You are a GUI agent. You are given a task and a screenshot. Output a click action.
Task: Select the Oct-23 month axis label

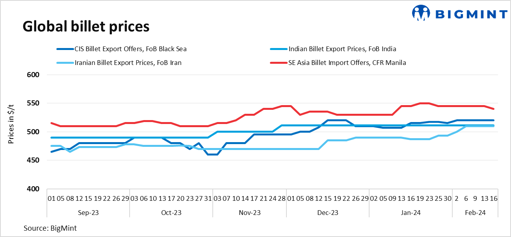[x=171, y=213]
